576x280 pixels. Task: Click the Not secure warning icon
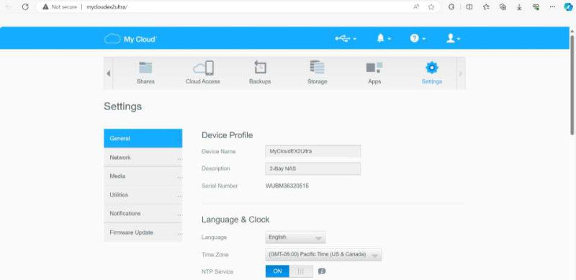click(45, 7)
